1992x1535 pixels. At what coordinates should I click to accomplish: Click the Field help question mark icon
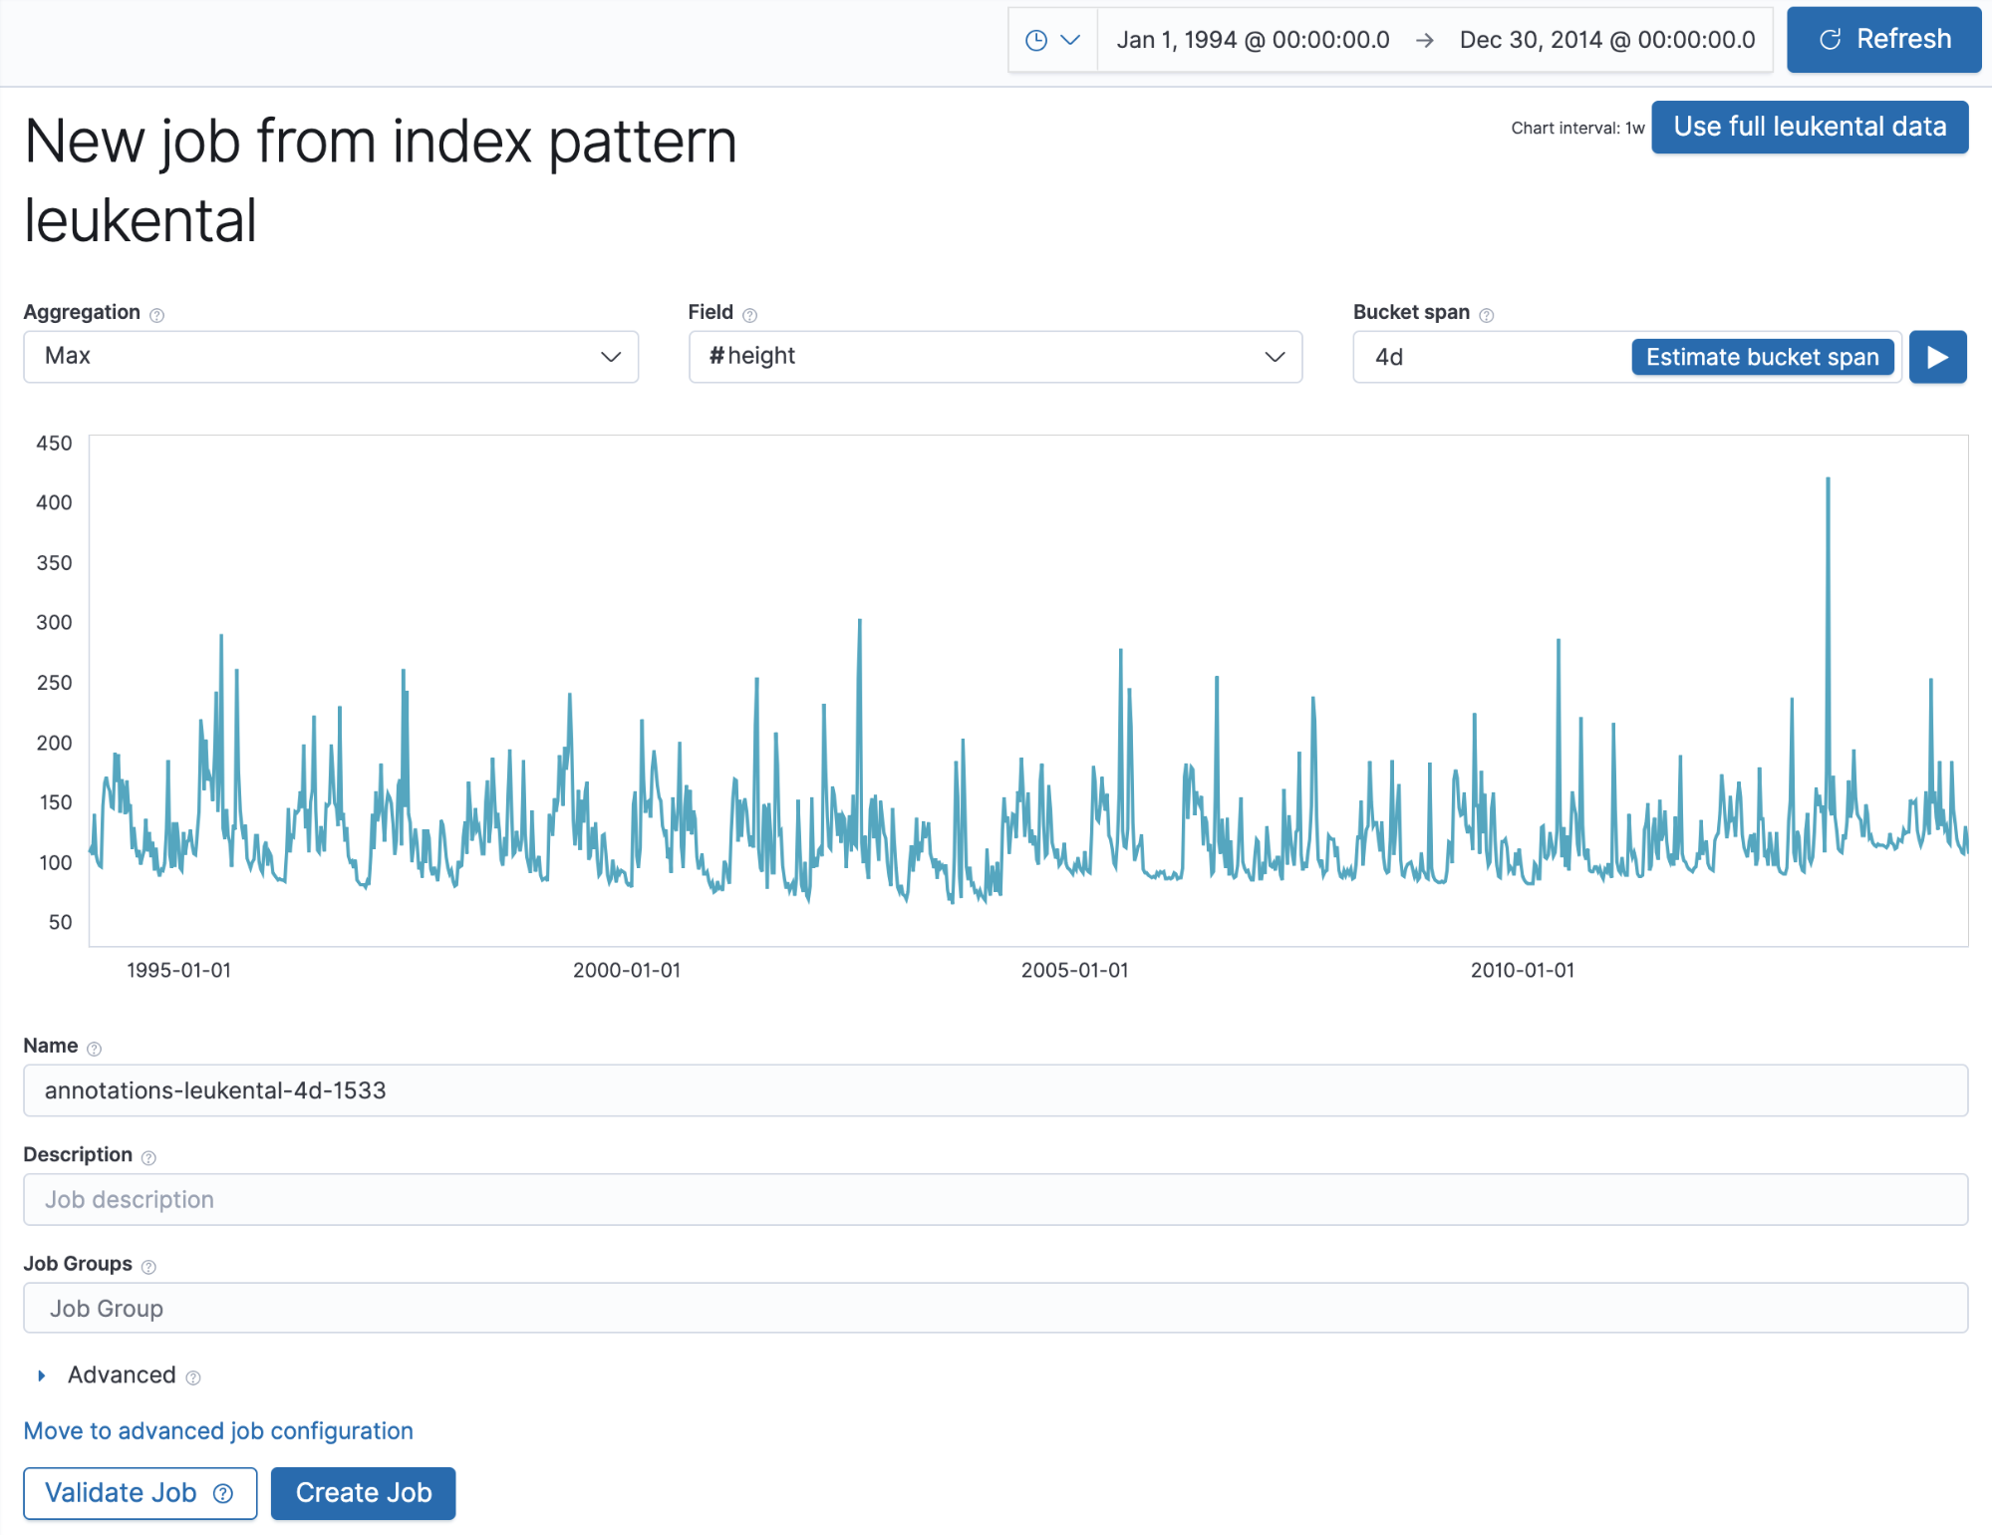tap(750, 315)
